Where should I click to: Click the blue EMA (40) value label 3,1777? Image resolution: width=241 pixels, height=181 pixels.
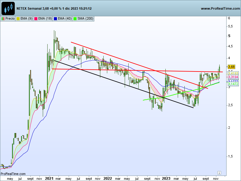coord(233,81)
